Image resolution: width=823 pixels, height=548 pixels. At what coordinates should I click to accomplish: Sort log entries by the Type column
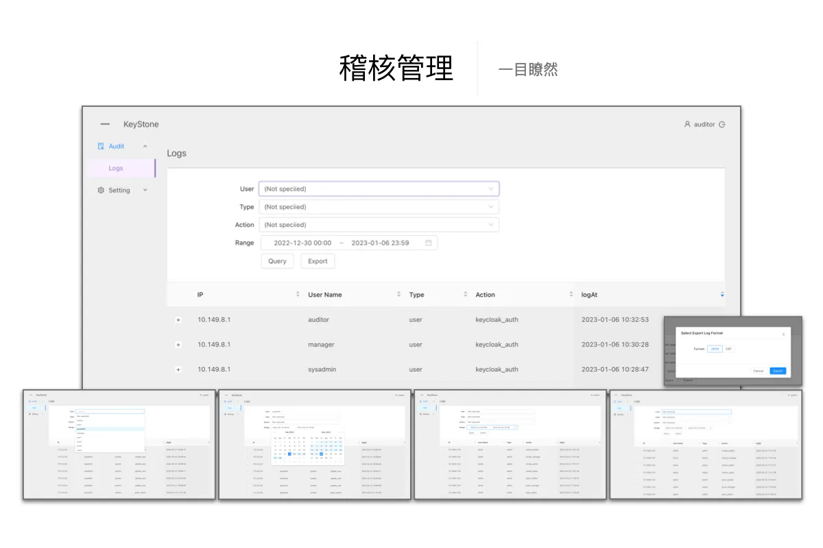(x=465, y=295)
